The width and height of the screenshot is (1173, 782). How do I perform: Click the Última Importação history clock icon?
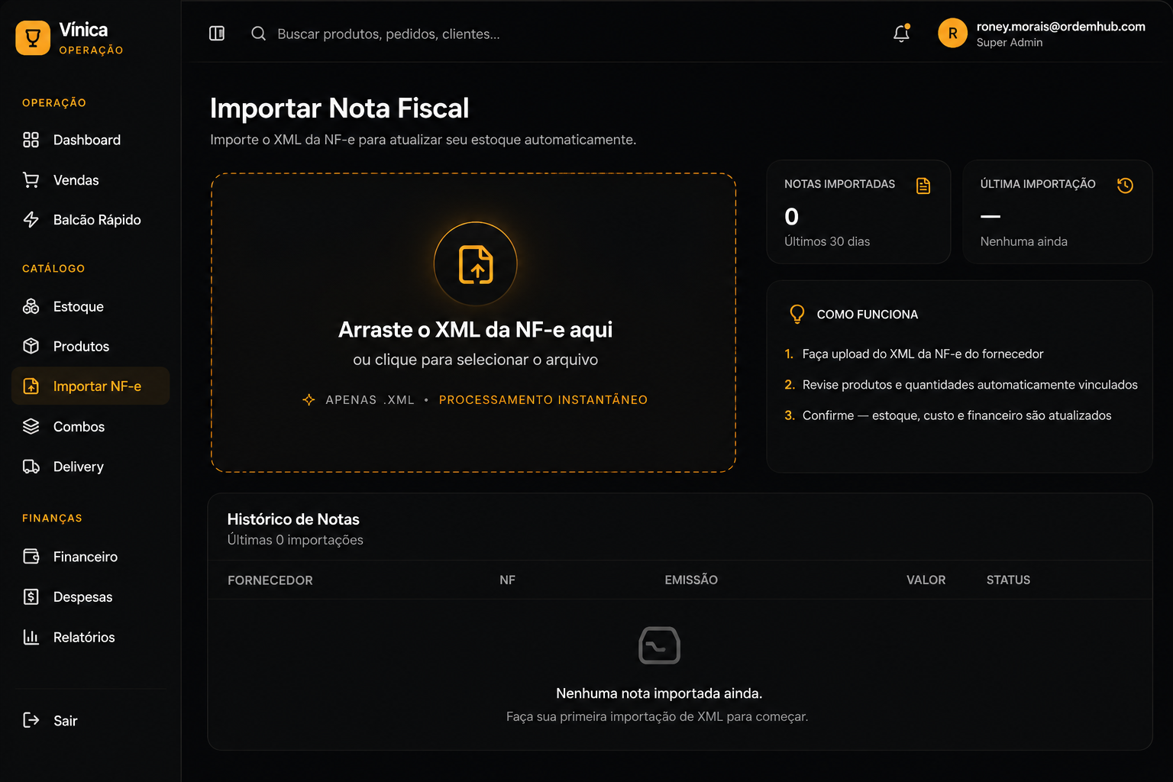[x=1125, y=186]
